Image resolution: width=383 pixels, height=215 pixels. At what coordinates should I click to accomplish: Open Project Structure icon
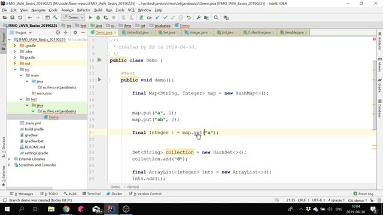(x=206, y=17)
